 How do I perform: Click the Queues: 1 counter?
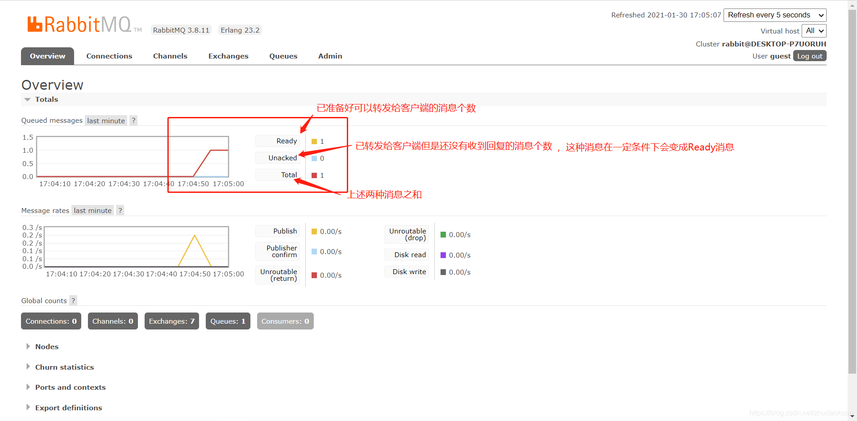click(228, 321)
